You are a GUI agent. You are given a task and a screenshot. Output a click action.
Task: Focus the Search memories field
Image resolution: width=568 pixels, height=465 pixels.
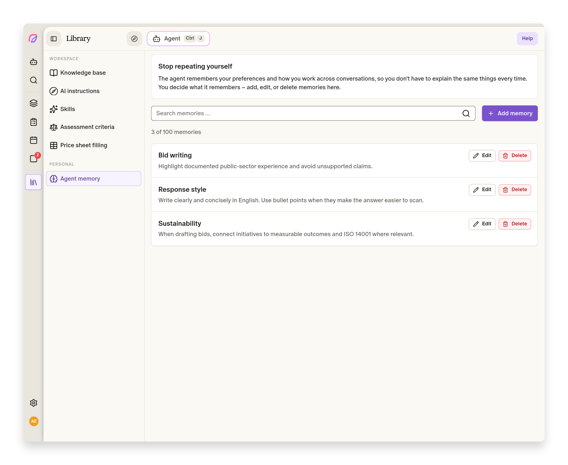click(x=313, y=113)
